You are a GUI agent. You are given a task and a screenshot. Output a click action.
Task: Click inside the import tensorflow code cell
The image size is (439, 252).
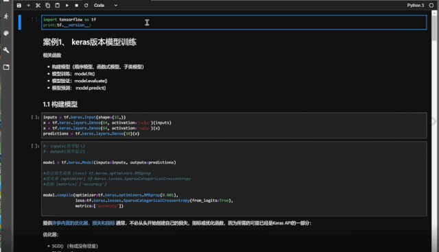click(234, 23)
